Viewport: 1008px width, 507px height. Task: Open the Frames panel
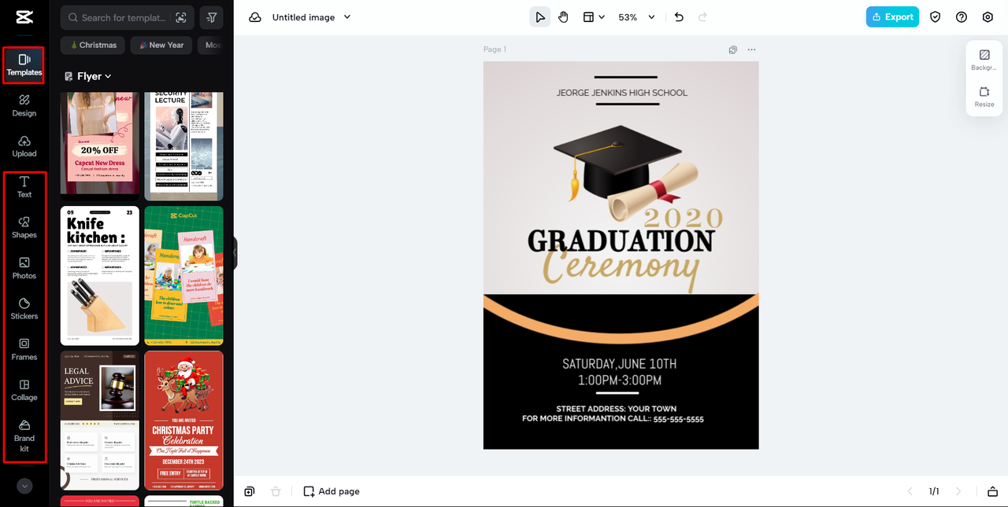coord(24,349)
